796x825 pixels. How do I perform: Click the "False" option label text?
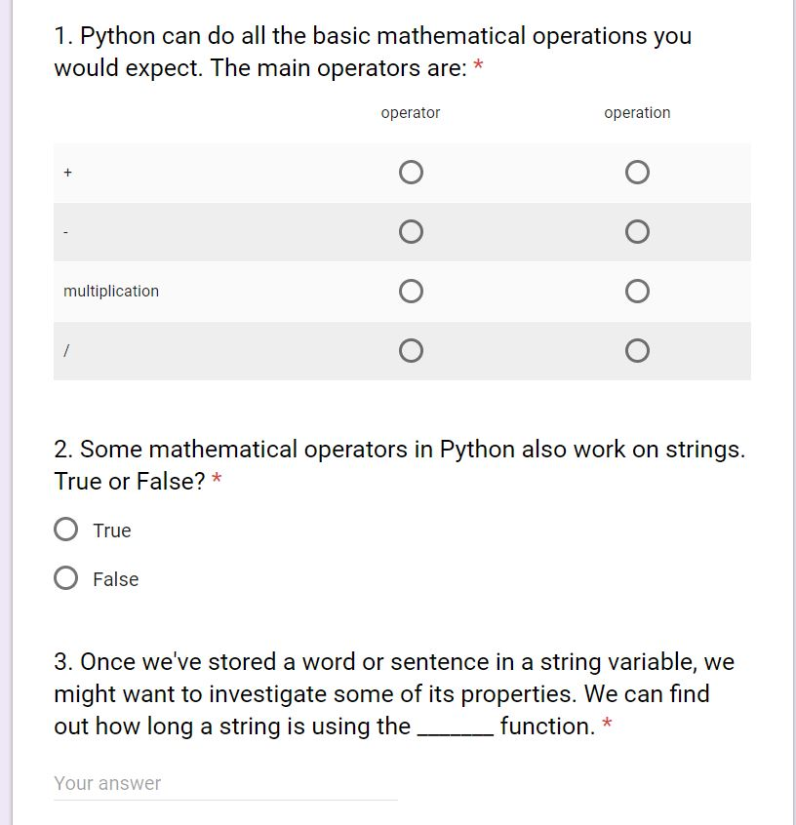coord(116,579)
